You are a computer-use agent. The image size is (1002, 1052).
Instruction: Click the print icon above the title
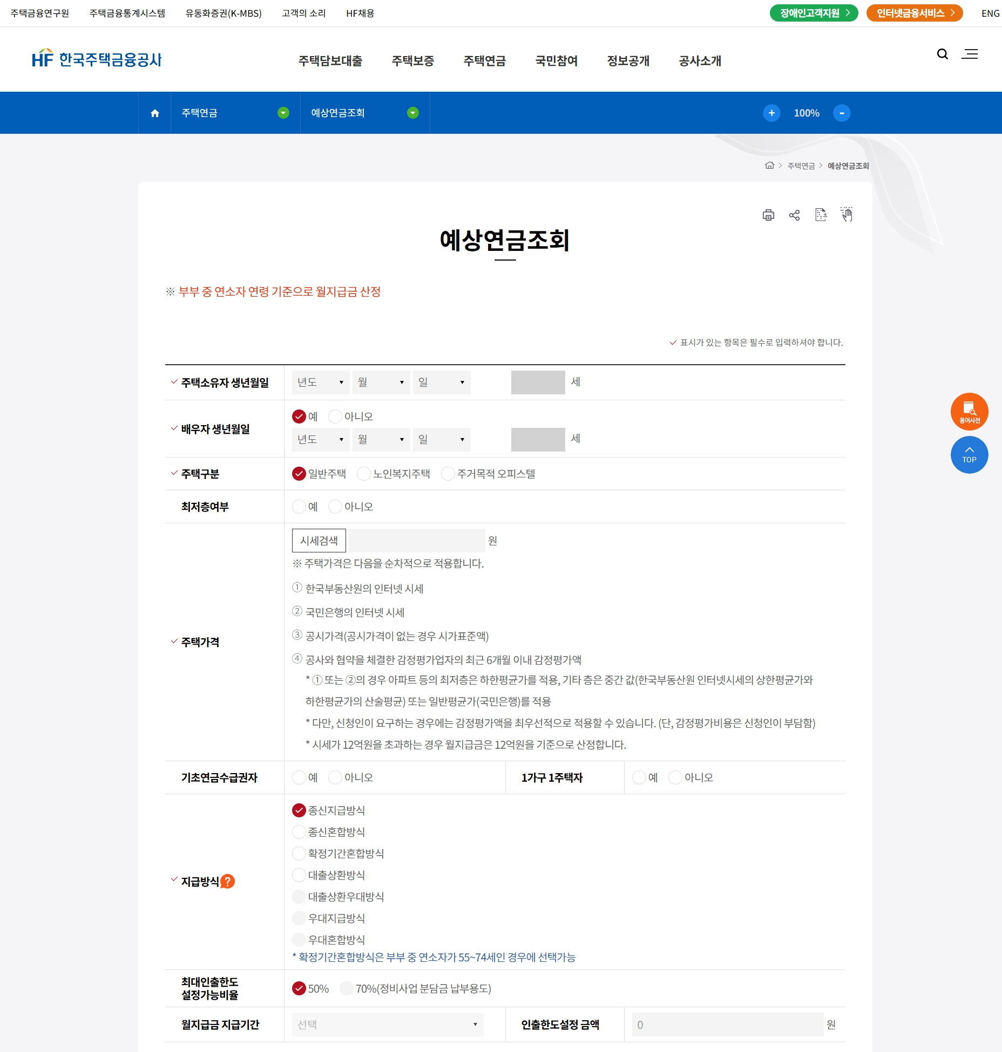(x=768, y=215)
